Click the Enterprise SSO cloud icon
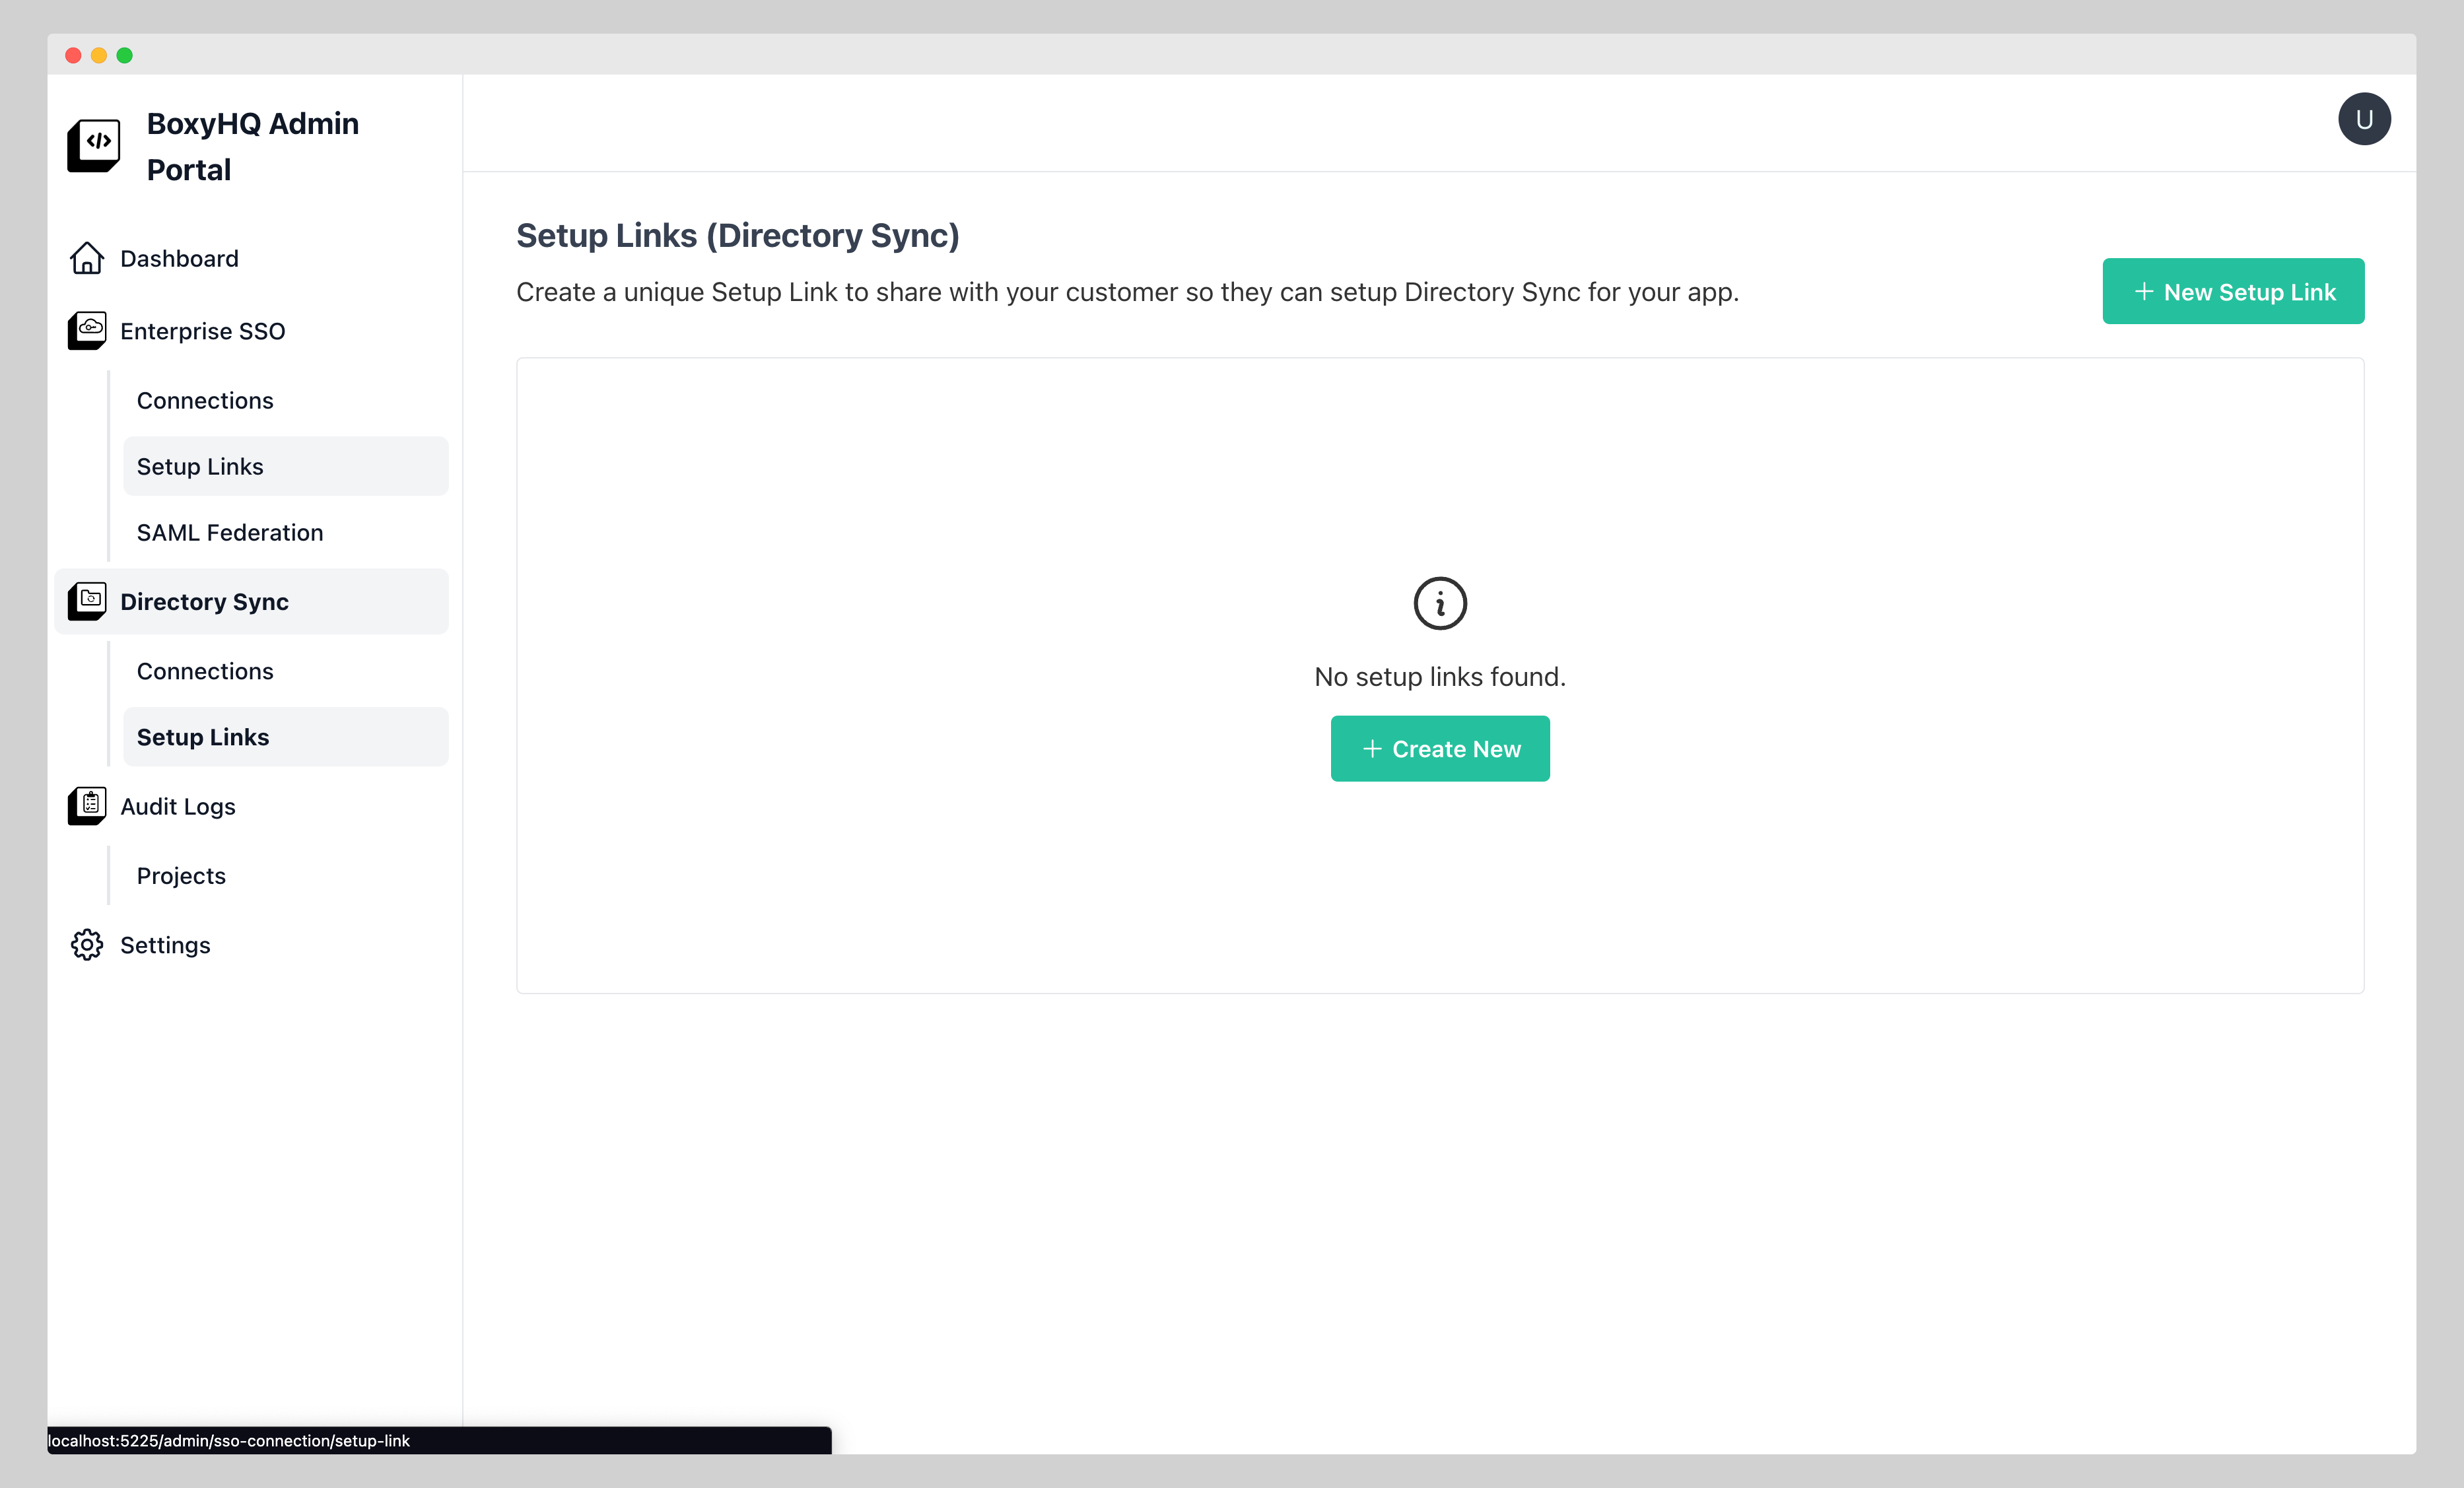 pyautogui.click(x=87, y=331)
